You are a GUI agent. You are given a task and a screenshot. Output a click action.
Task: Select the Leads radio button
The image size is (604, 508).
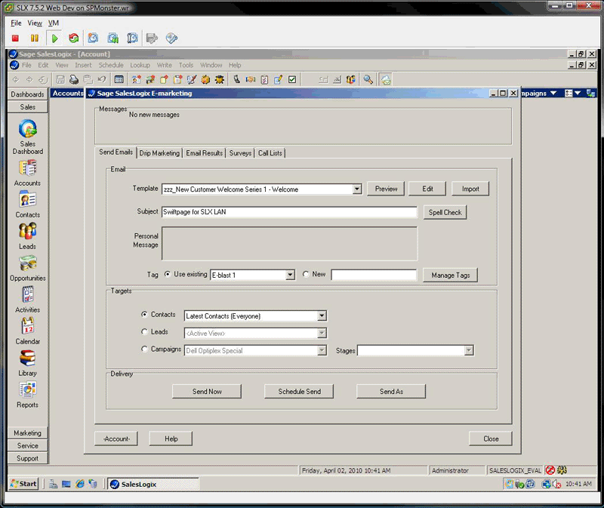pyautogui.click(x=145, y=331)
